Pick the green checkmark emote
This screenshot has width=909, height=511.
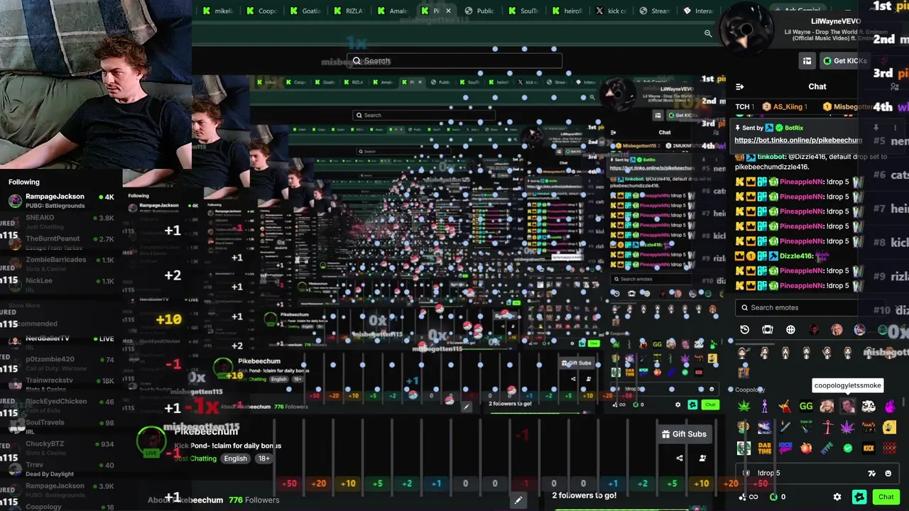(848, 448)
